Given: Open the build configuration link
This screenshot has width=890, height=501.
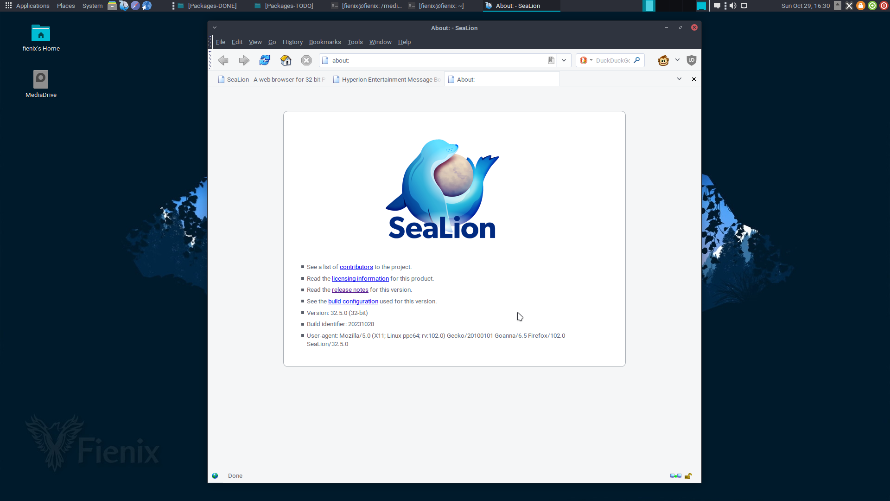Looking at the screenshot, I should pyautogui.click(x=353, y=302).
